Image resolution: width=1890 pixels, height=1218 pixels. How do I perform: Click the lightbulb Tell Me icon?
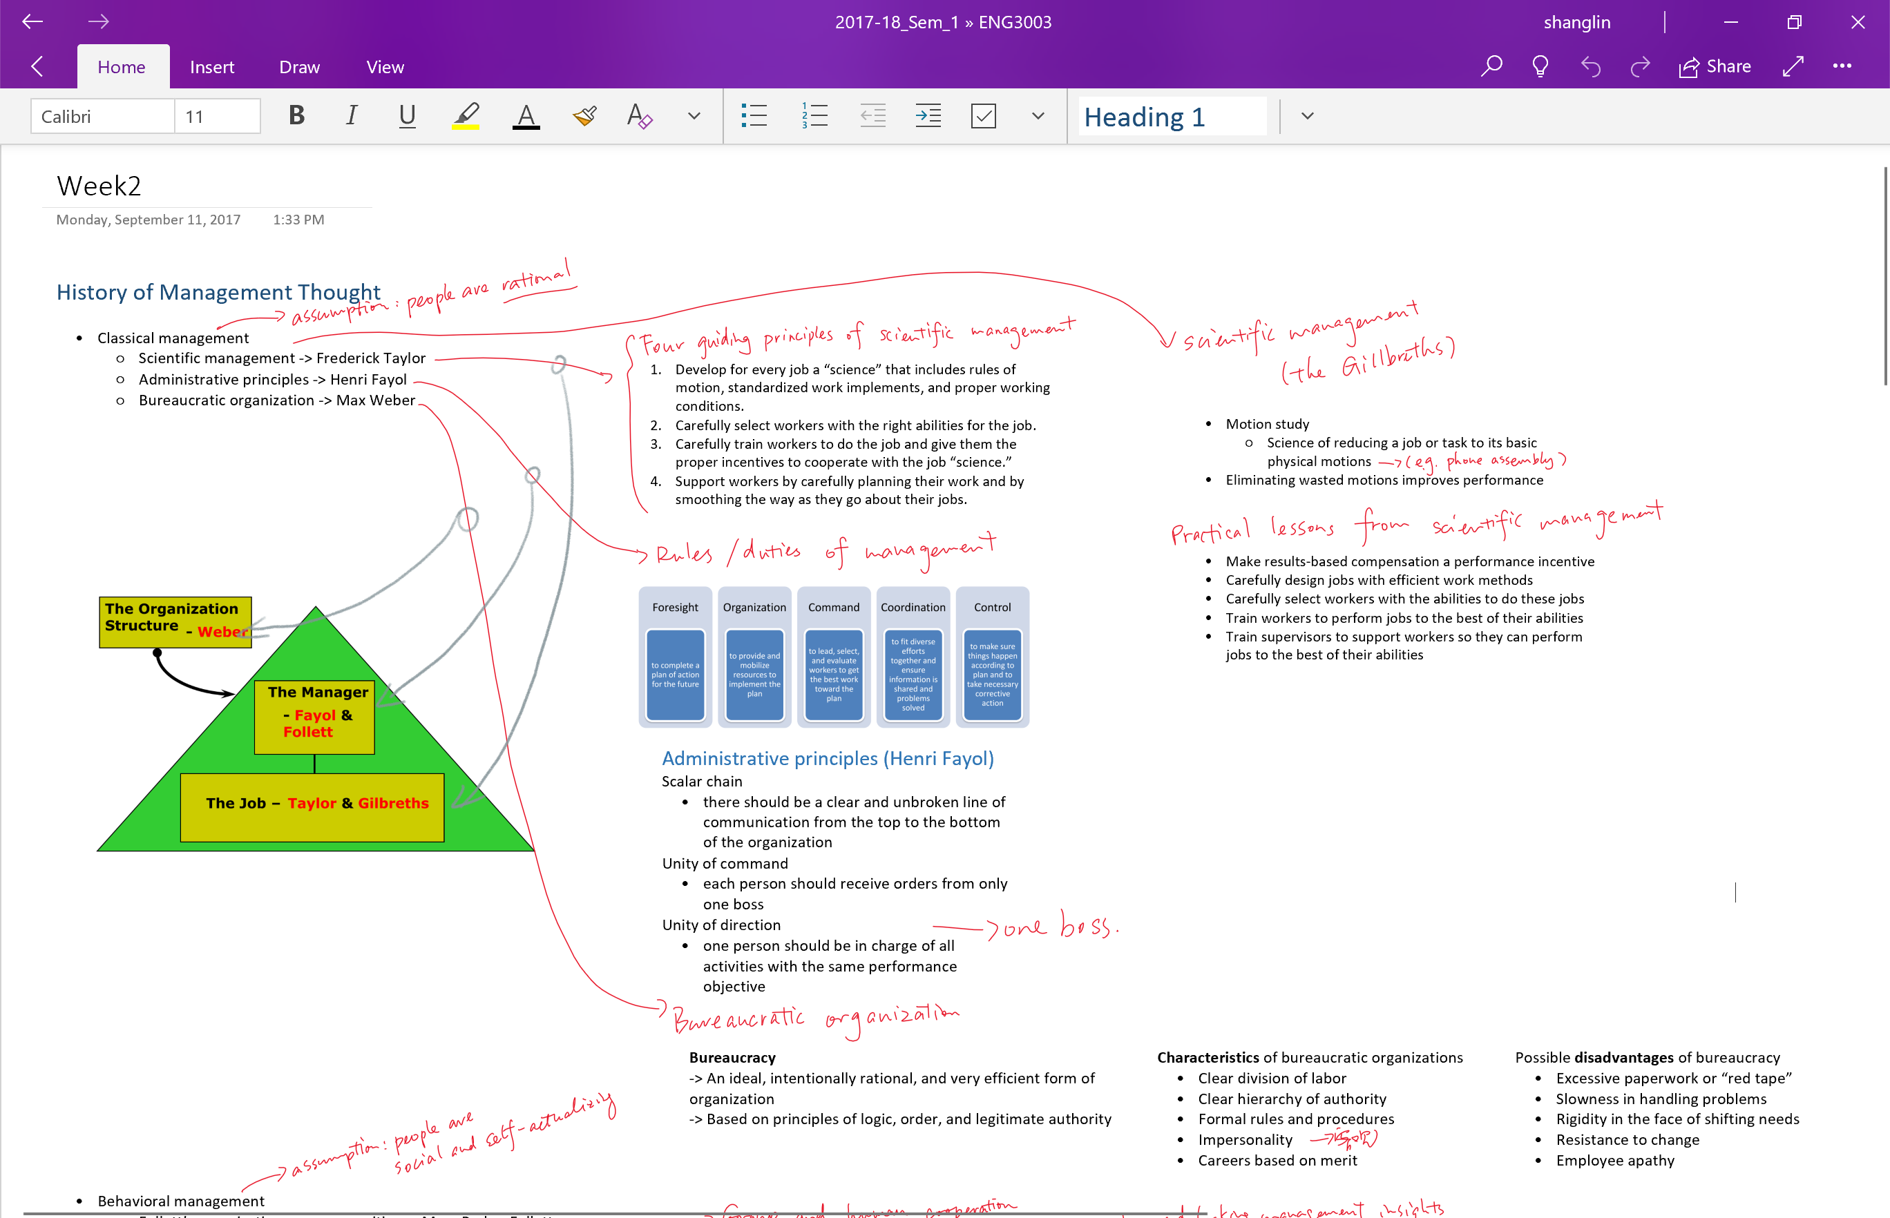[1540, 66]
